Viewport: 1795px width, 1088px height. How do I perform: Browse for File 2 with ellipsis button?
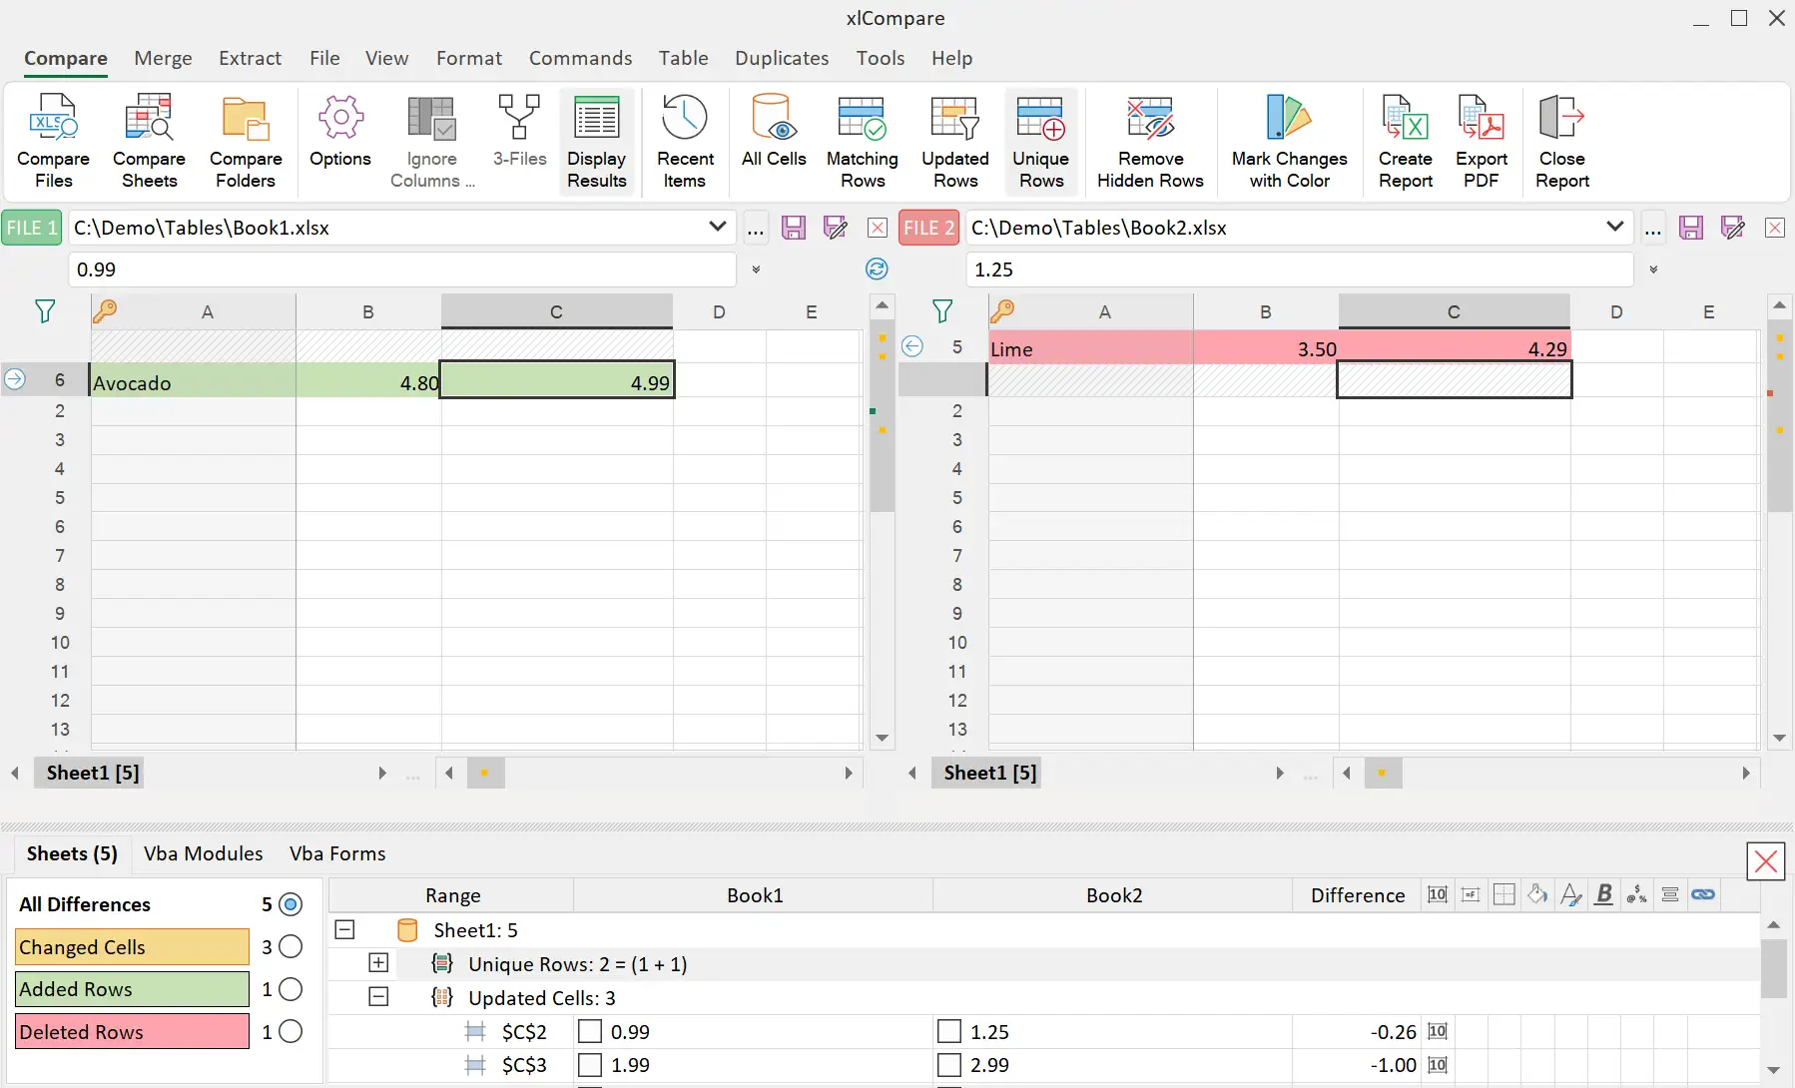[1653, 229]
